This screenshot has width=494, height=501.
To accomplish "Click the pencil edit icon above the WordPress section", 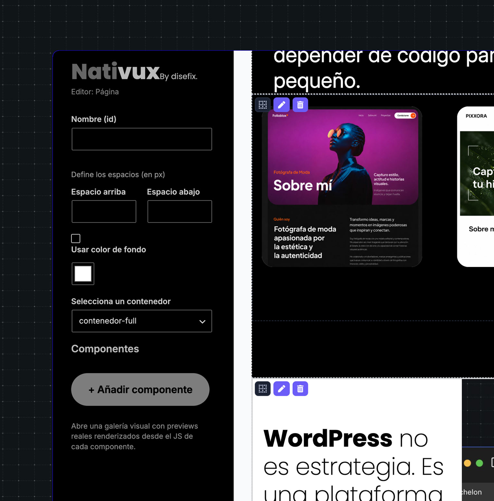I will click(x=281, y=389).
